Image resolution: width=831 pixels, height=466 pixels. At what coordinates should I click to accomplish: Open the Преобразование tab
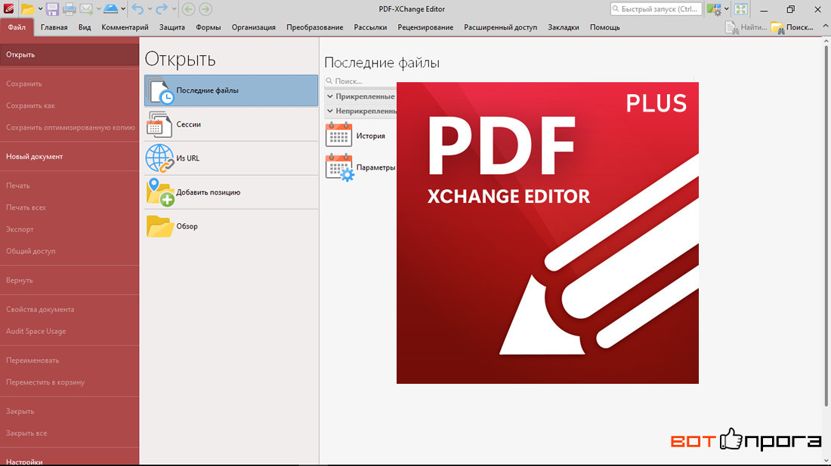coord(314,27)
